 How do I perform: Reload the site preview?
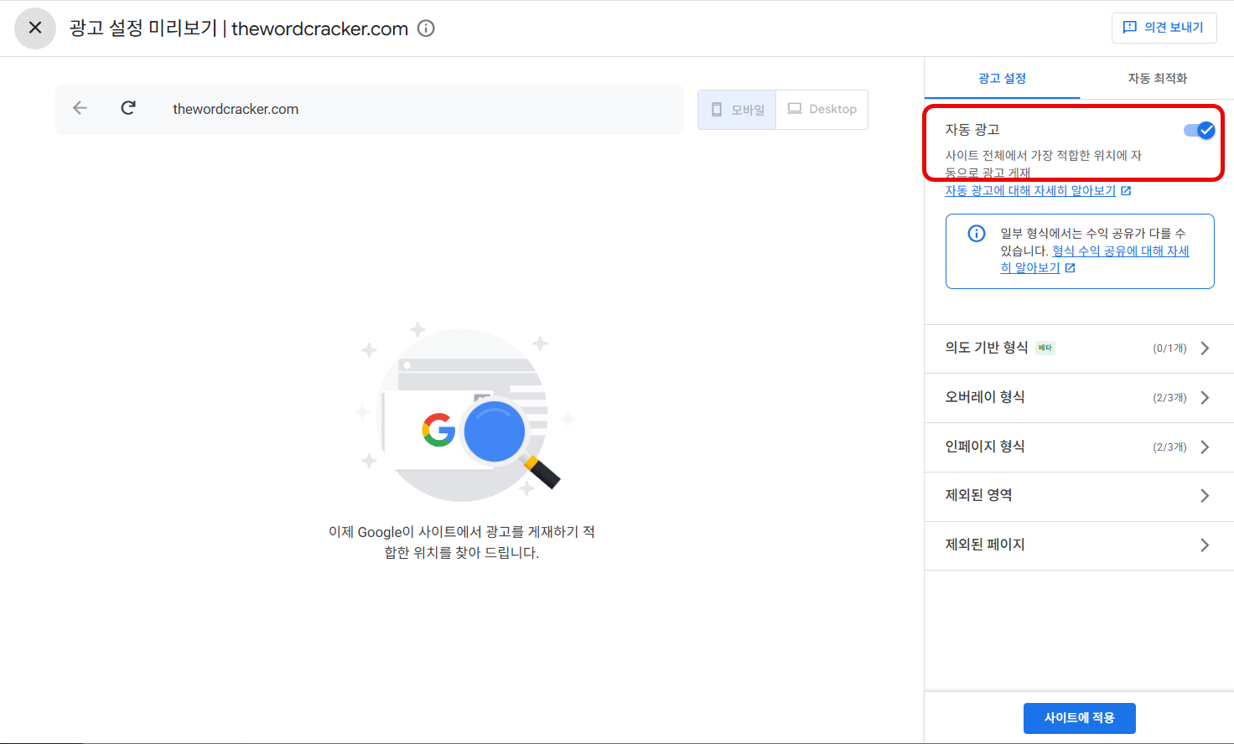point(128,108)
